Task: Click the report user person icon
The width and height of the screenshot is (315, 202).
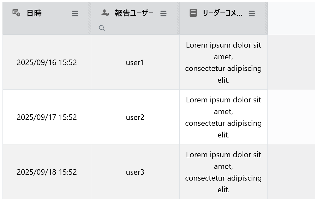Action: coord(105,13)
